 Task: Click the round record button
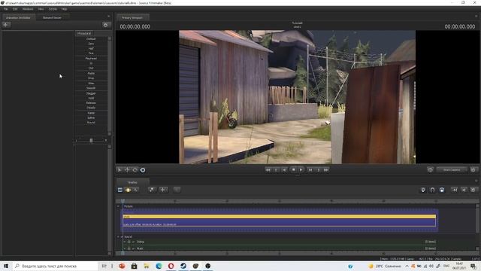click(x=293, y=169)
